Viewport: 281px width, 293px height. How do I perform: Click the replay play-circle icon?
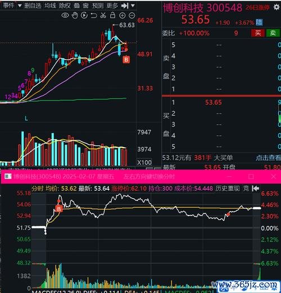(x=84, y=15)
